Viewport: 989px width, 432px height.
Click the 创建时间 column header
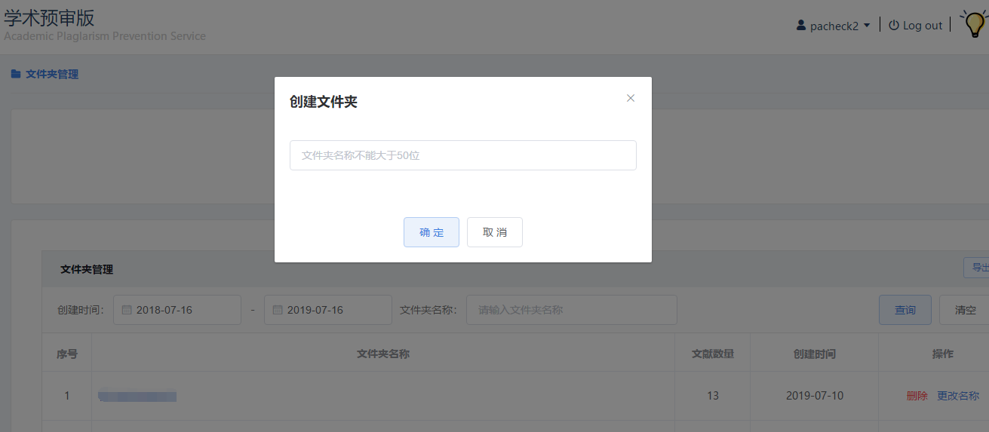click(x=815, y=354)
